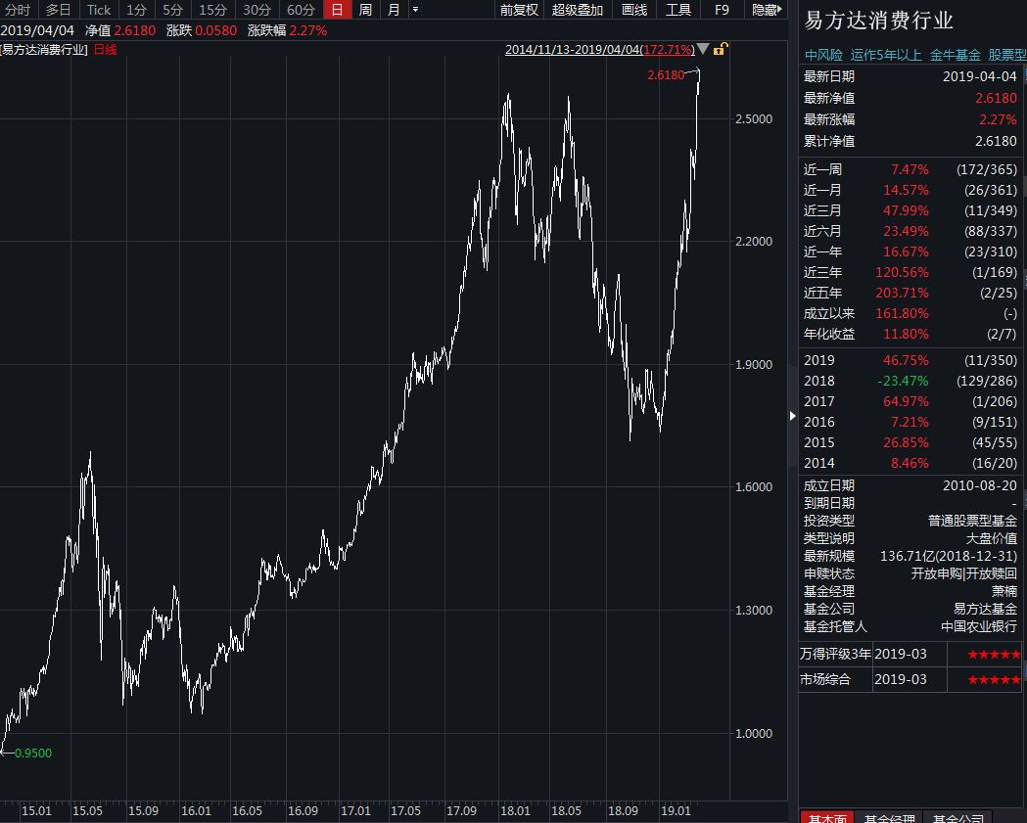Image resolution: width=1027 pixels, height=823 pixels.
Task: Open the 画线 drawing tool
Action: [x=634, y=10]
